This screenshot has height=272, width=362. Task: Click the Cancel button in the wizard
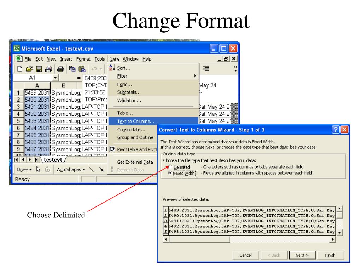tap(245, 255)
